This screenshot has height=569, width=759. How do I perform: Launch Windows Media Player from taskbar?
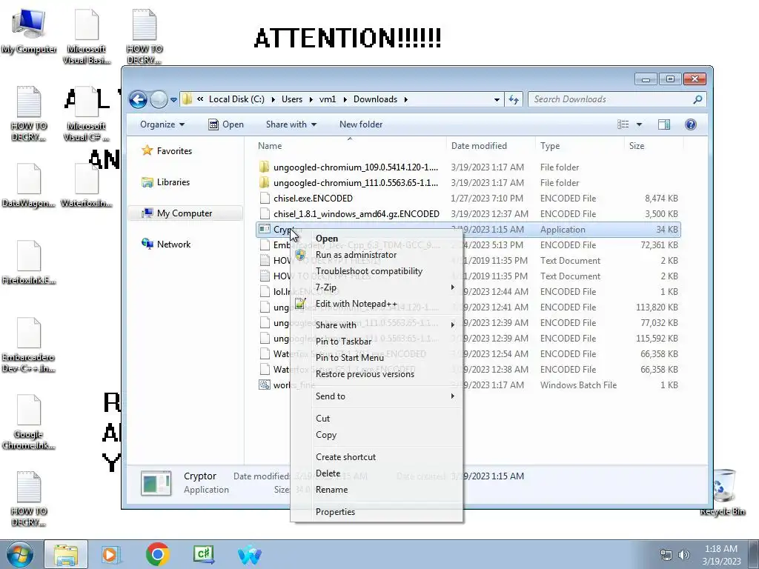pos(110,554)
